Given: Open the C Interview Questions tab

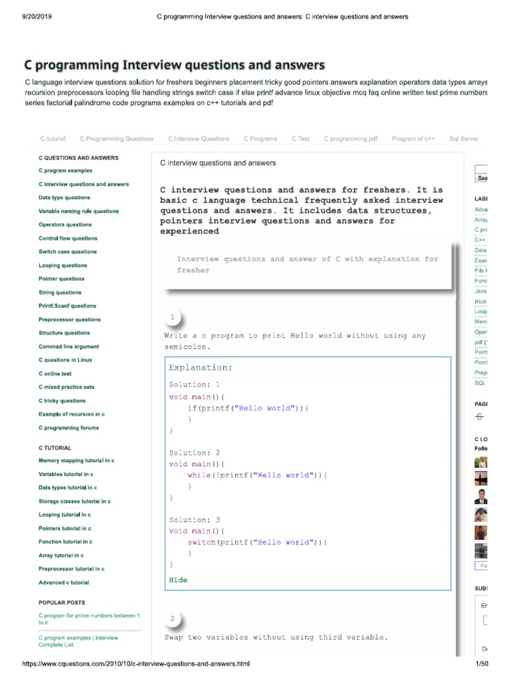Looking at the screenshot, I should pyautogui.click(x=199, y=139).
